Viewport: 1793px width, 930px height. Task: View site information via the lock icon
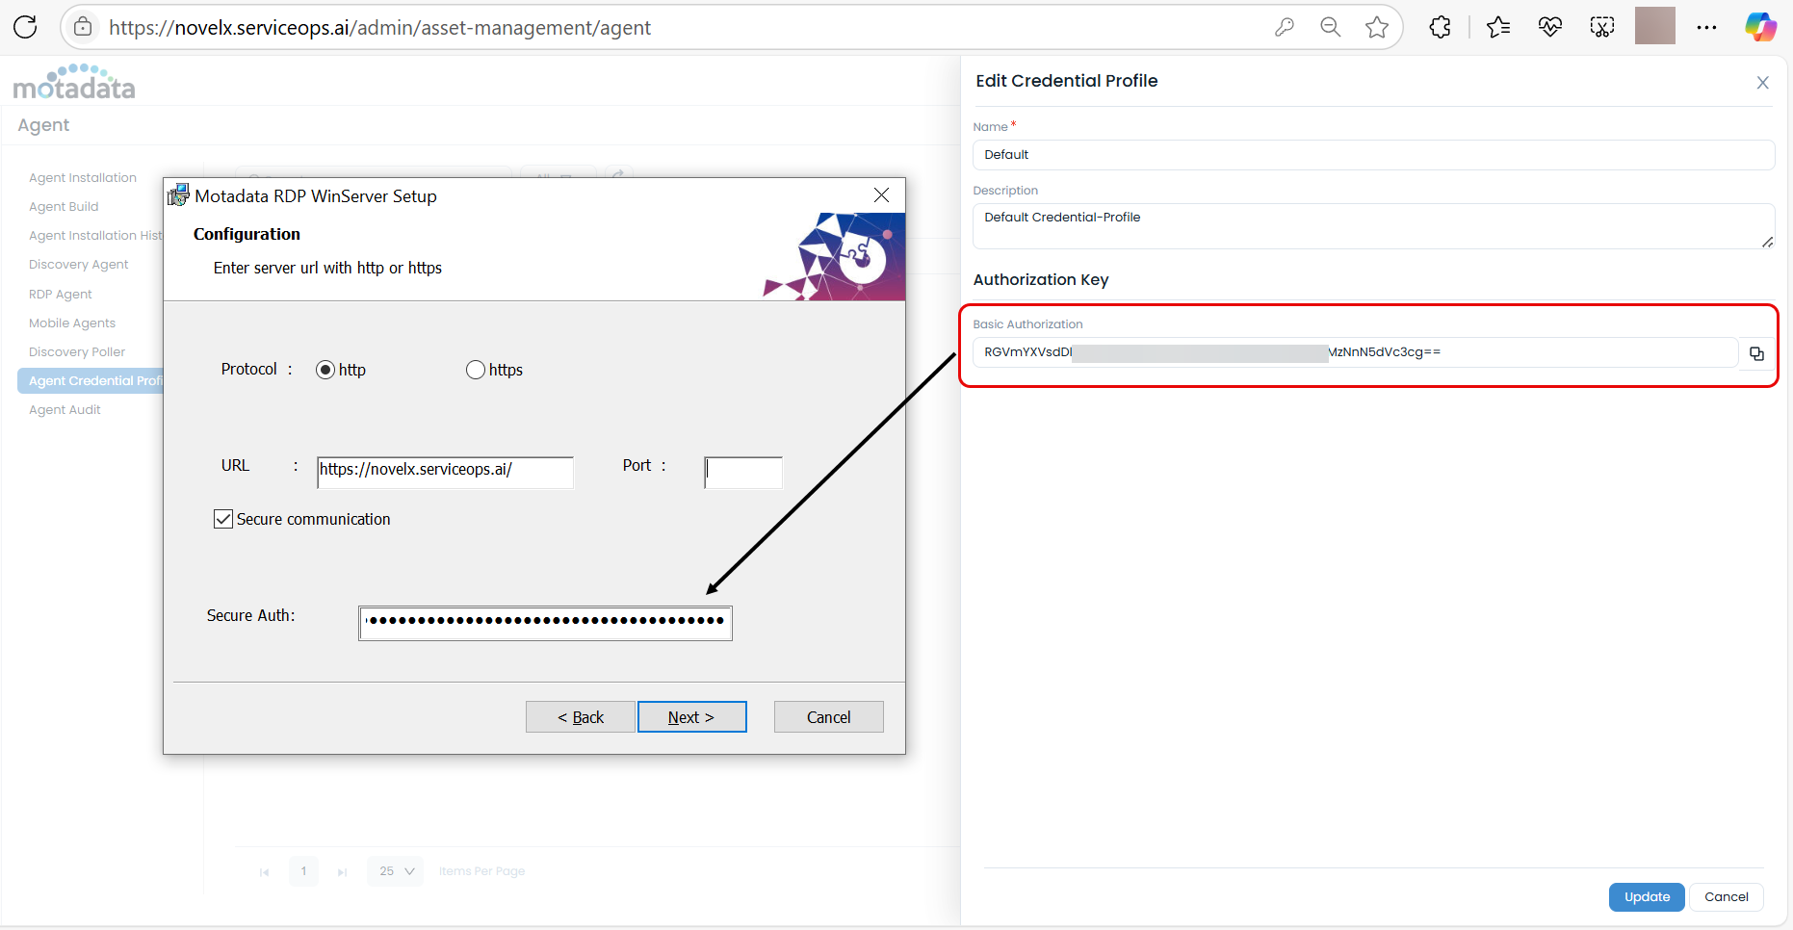84,27
